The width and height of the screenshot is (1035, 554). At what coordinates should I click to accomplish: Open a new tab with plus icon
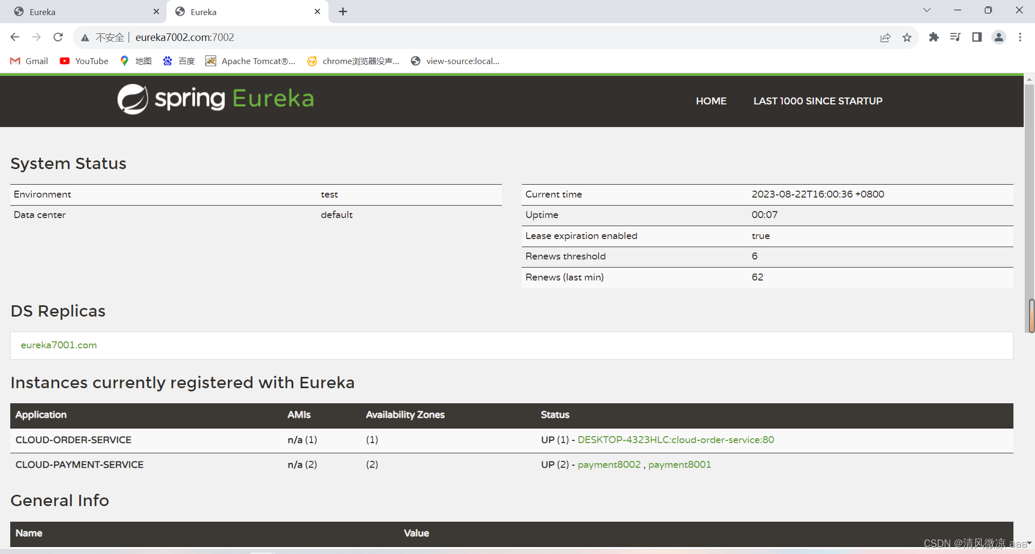[x=343, y=11]
